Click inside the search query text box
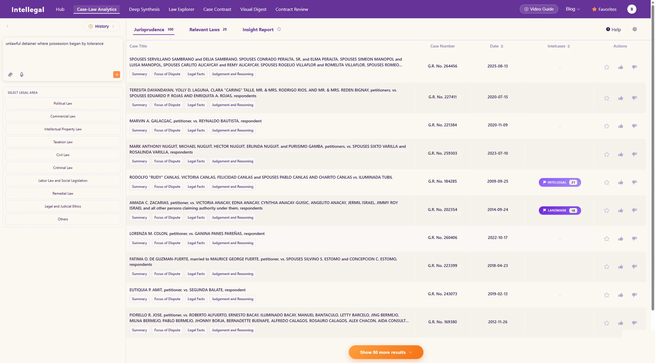 pyautogui.click(x=63, y=54)
